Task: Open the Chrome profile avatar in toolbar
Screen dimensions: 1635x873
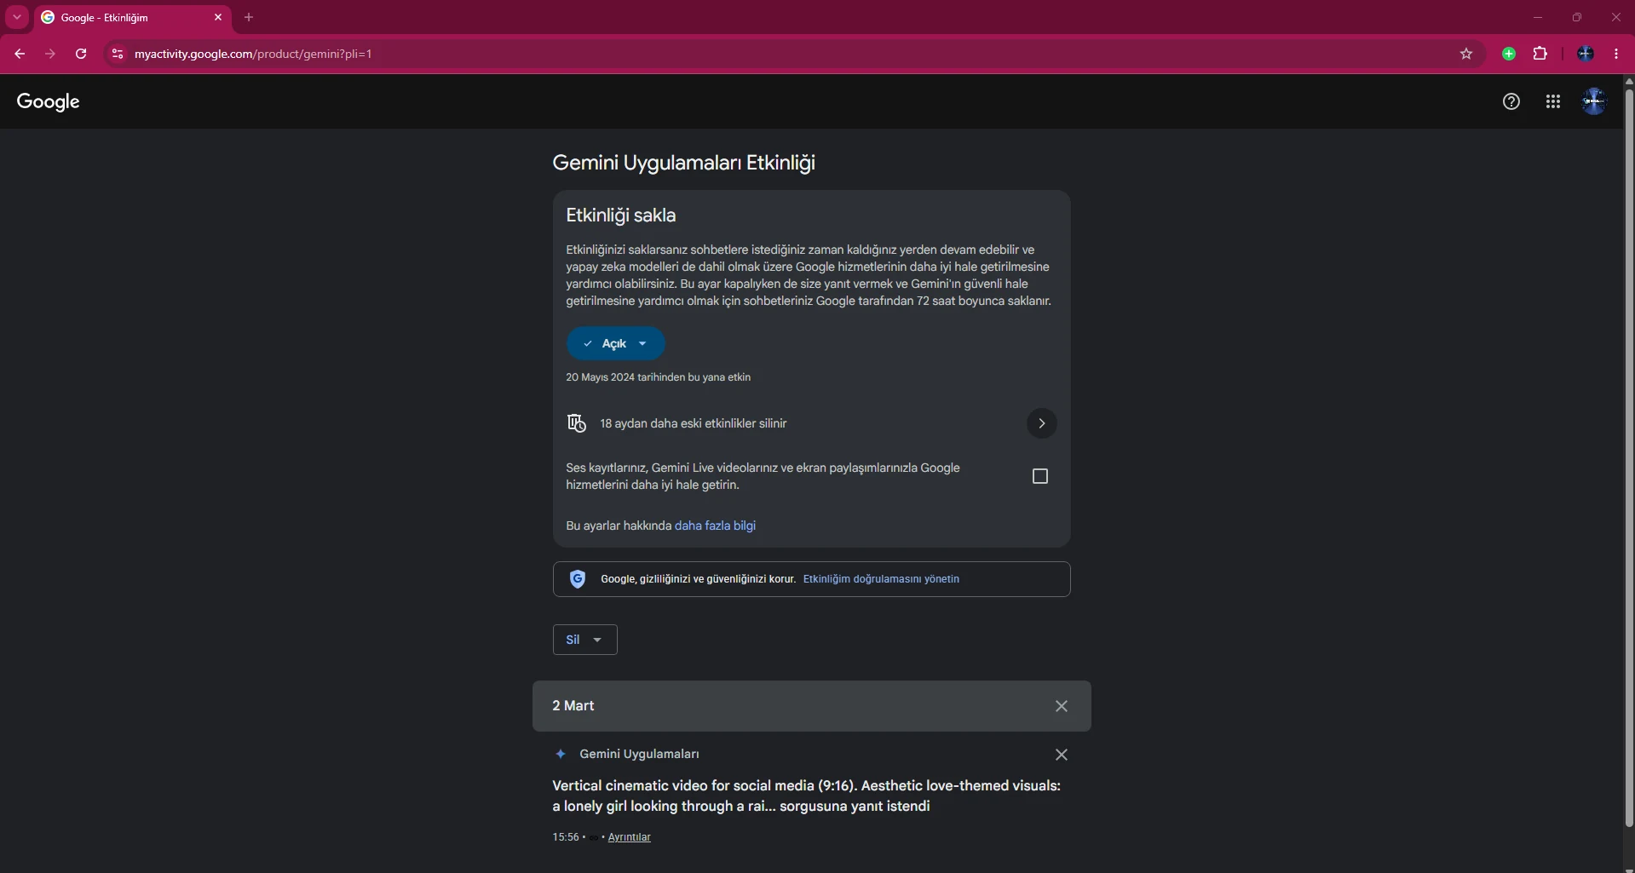Action: (x=1586, y=54)
